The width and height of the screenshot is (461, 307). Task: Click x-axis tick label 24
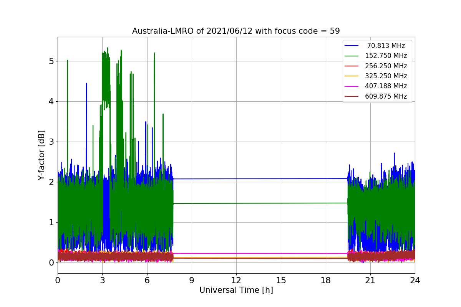click(415, 281)
